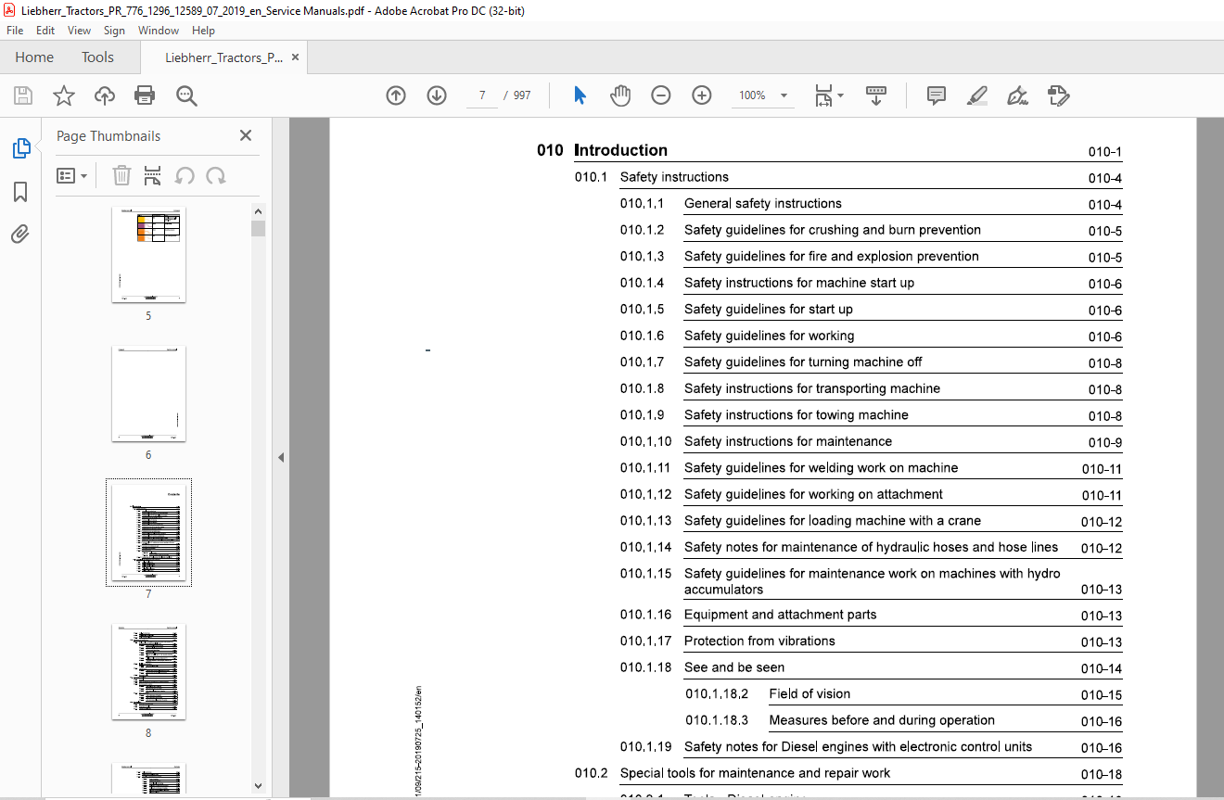Open Safety guidelines for welding work entry

pos(822,468)
